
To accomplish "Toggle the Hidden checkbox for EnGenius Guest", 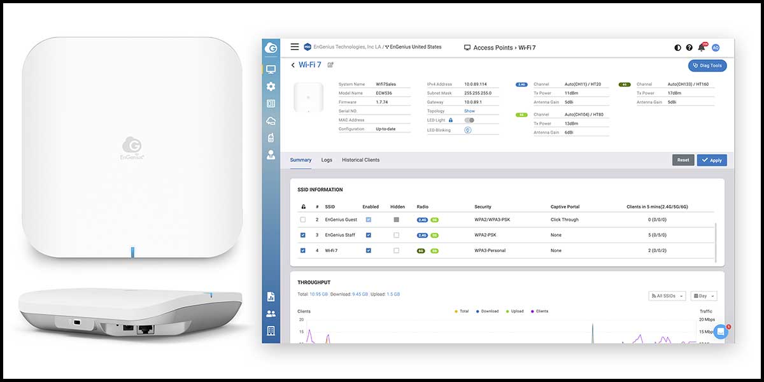I will (396, 220).
